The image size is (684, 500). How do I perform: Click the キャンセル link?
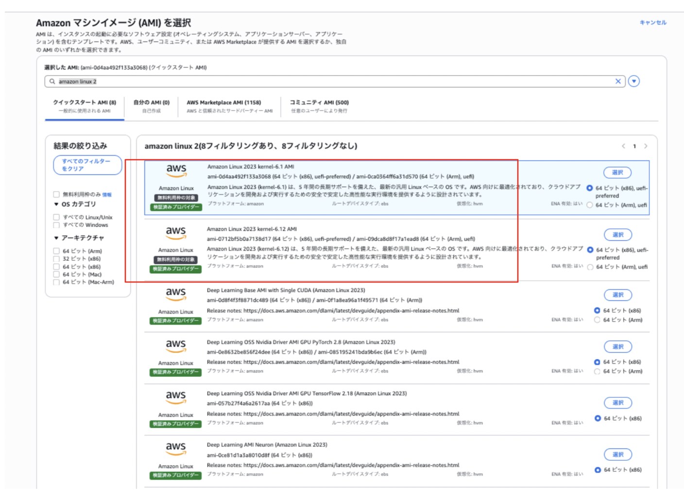pos(653,22)
